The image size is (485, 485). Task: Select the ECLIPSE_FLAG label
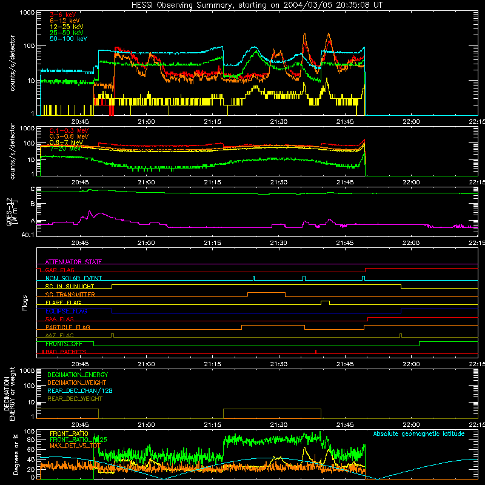click(x=66, y=311)
